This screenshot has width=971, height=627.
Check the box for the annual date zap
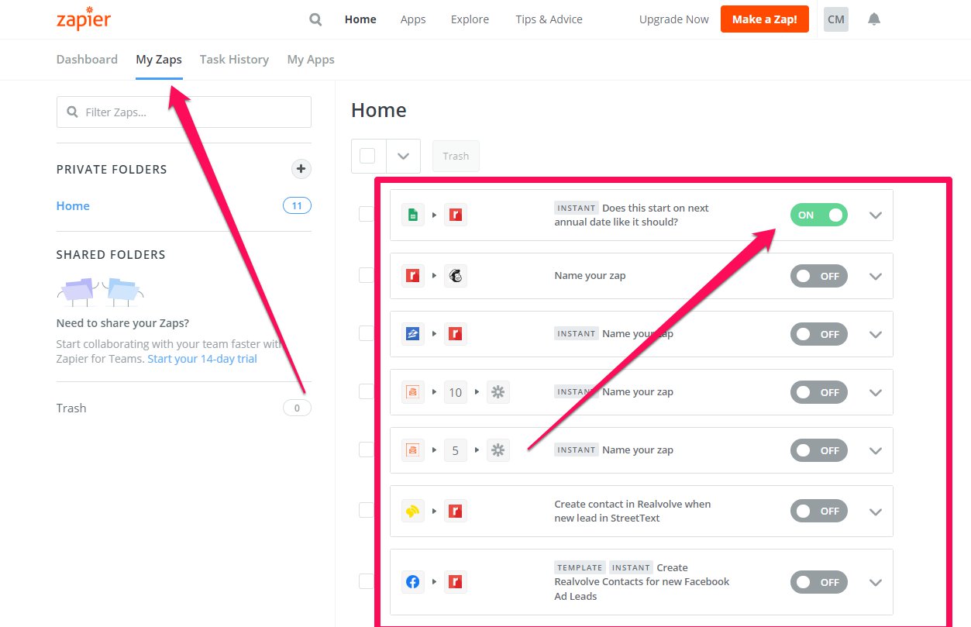coord(367,215)
